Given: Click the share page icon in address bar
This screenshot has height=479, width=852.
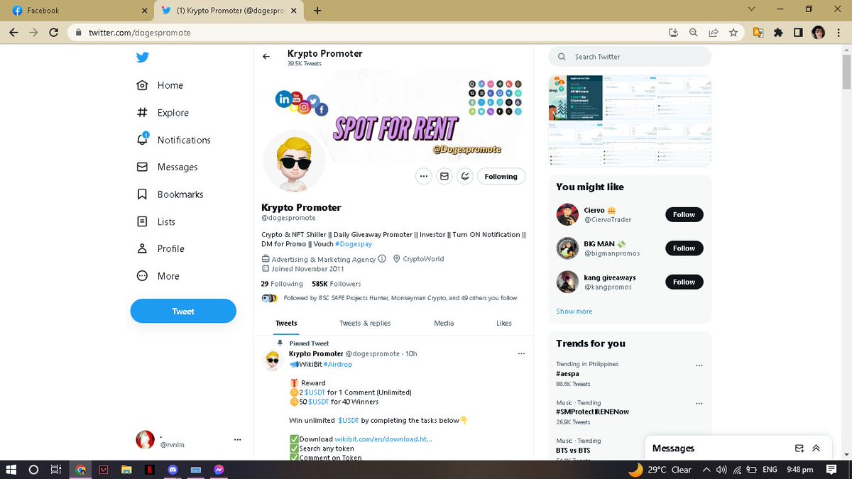Looking at the screenshot, I should click(714, 33).
